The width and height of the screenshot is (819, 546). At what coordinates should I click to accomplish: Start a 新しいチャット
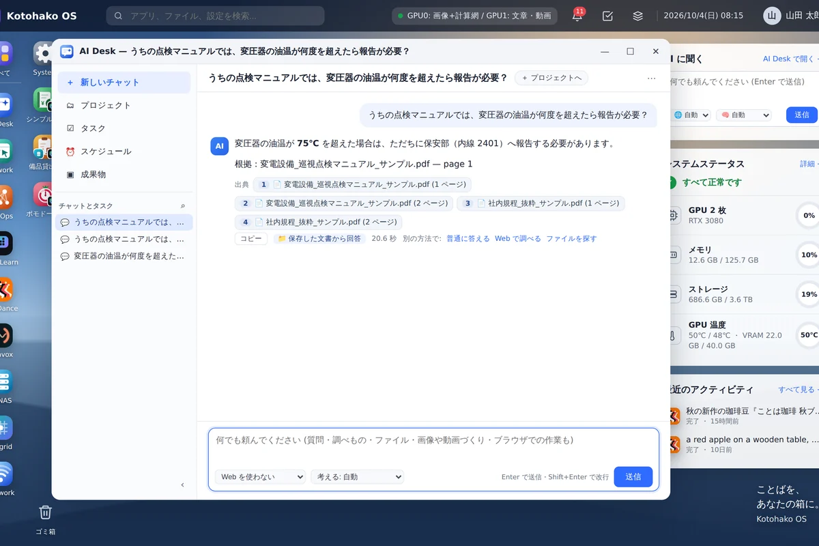point(124,83)
